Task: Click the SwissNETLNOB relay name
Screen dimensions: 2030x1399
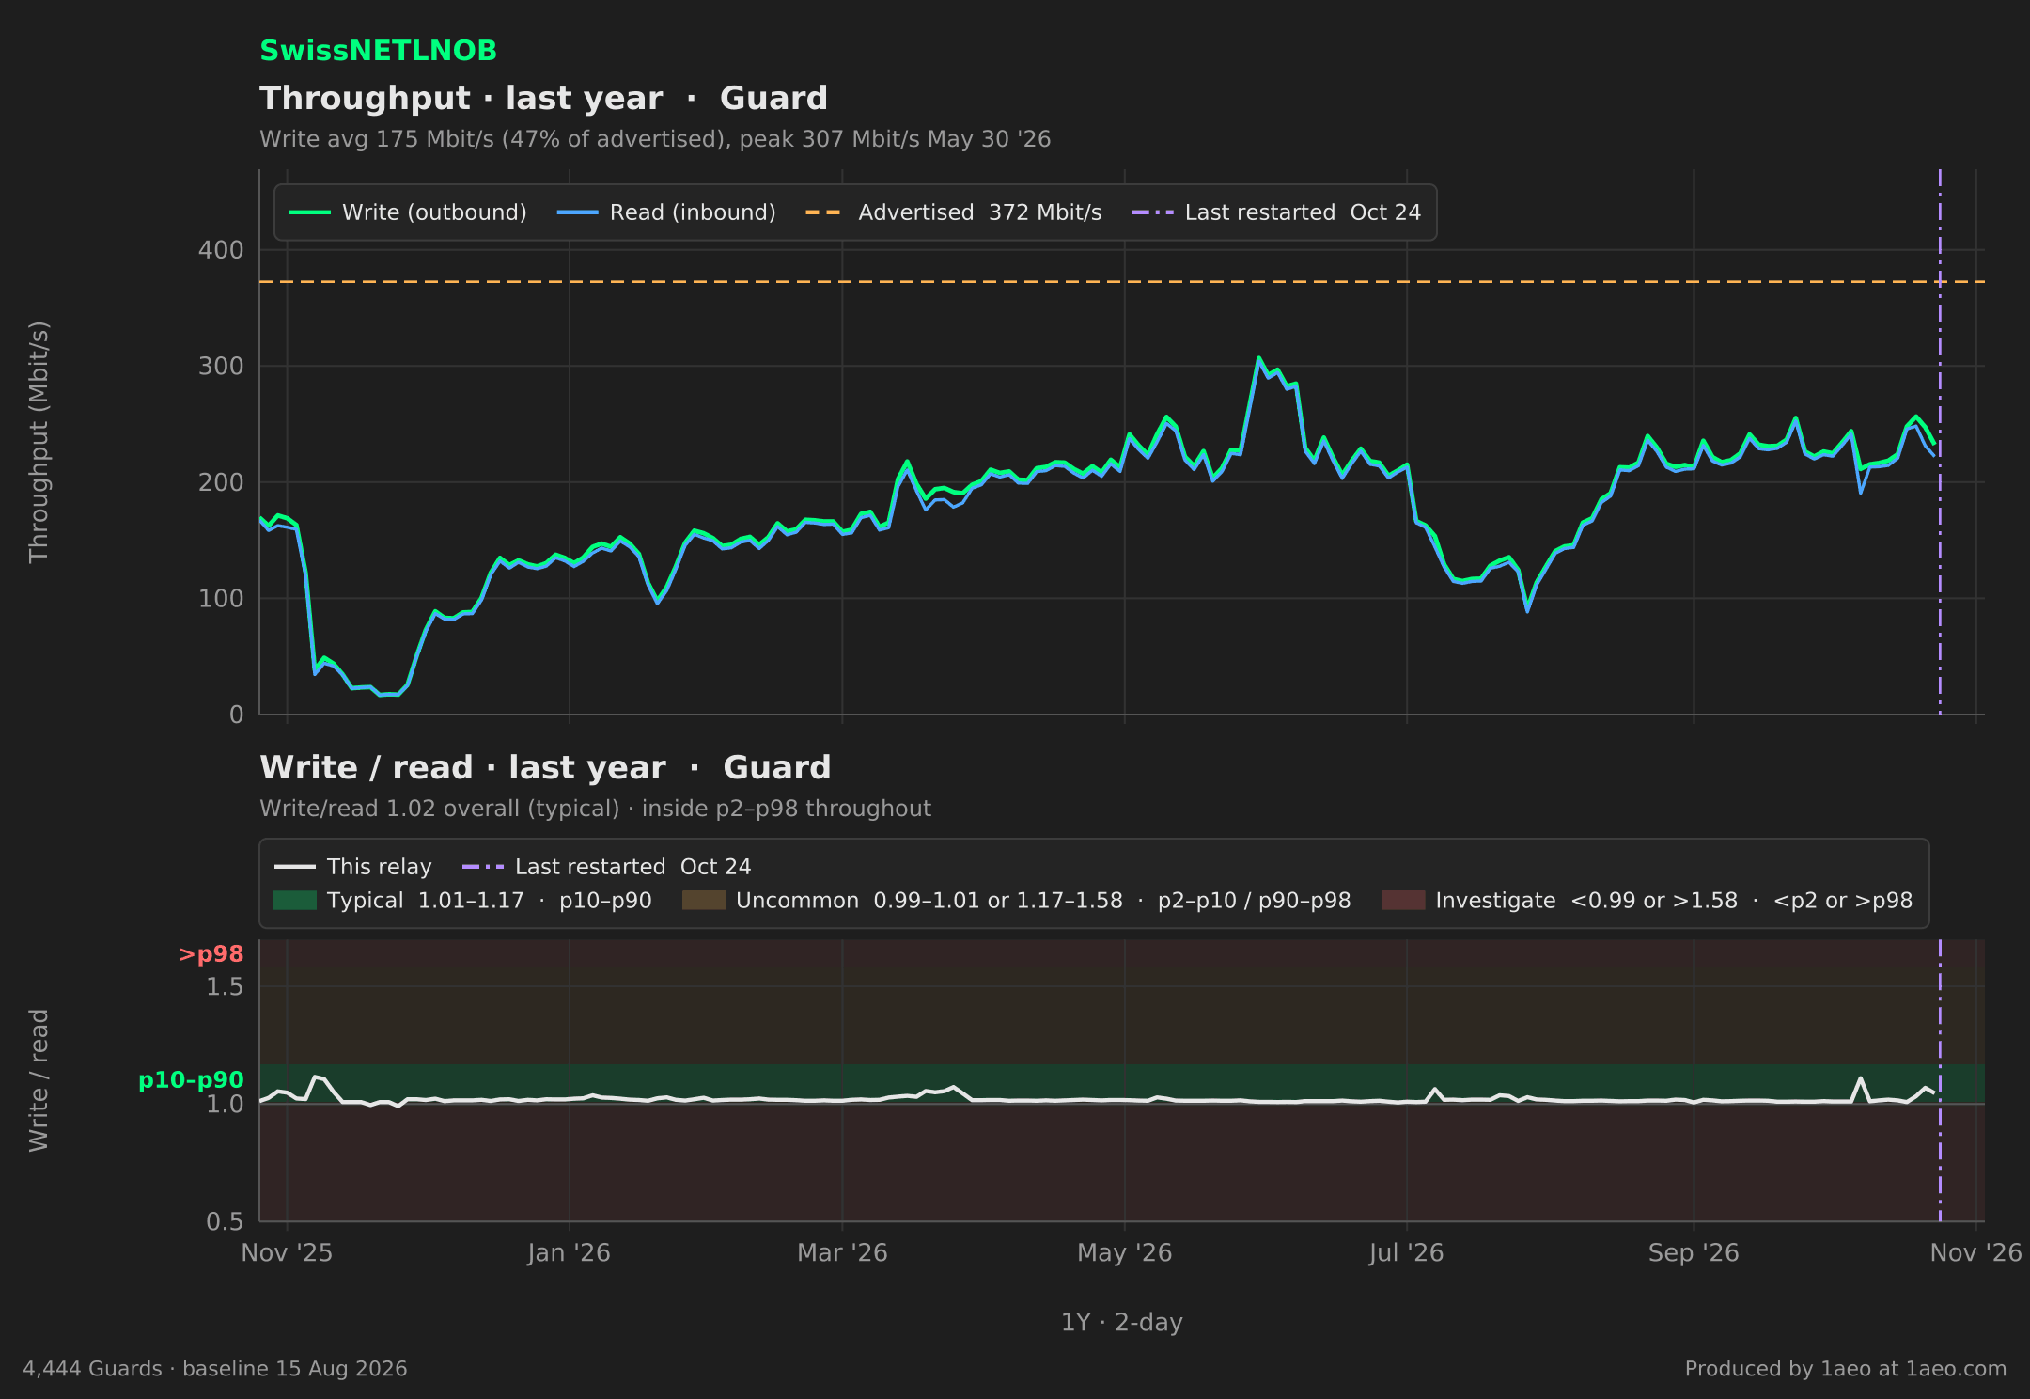Action: click(378, 51)
